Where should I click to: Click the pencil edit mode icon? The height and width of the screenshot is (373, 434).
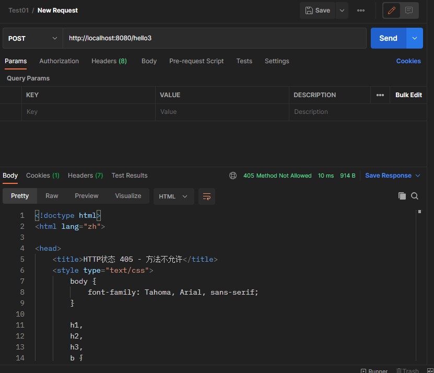coord(392,10)
